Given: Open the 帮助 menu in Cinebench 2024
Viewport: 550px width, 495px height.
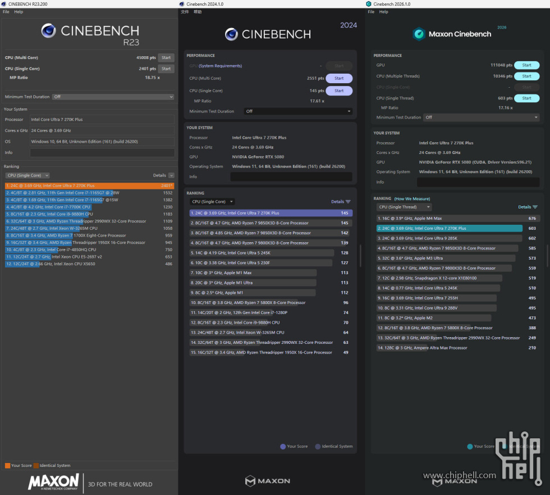Looking at the screenshot, I should (x=198, y=12).
